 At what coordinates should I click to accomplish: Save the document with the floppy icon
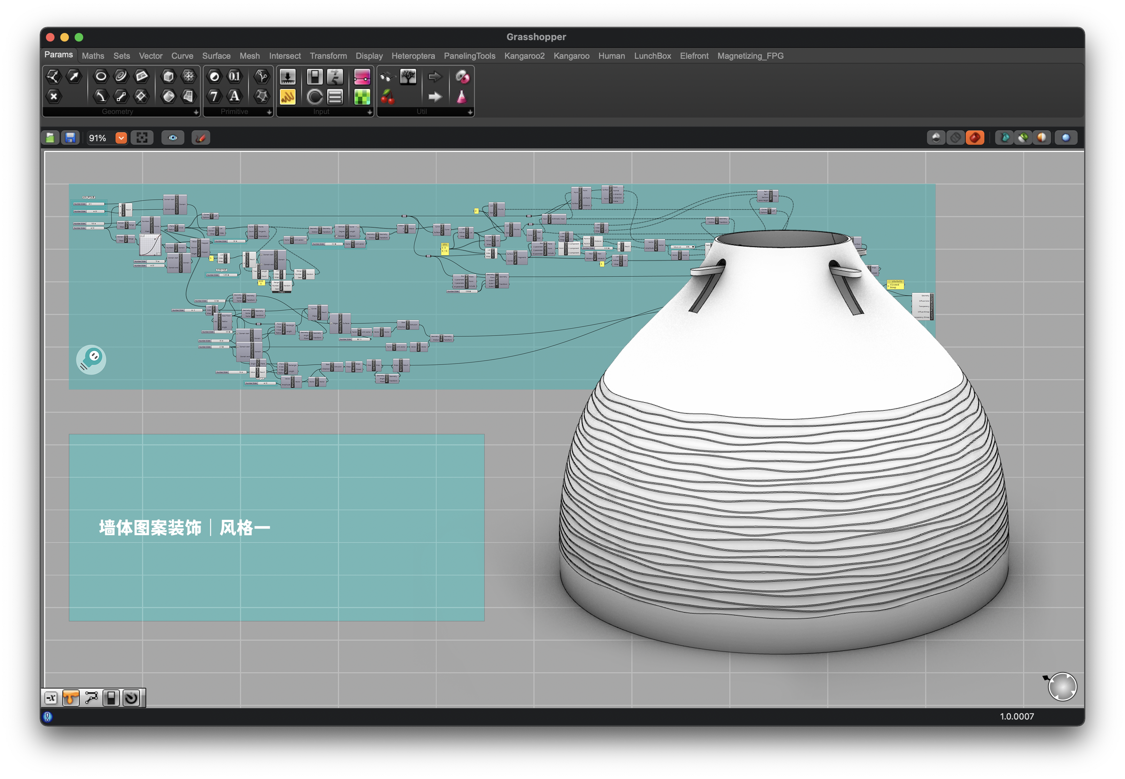tap(70, 138)
